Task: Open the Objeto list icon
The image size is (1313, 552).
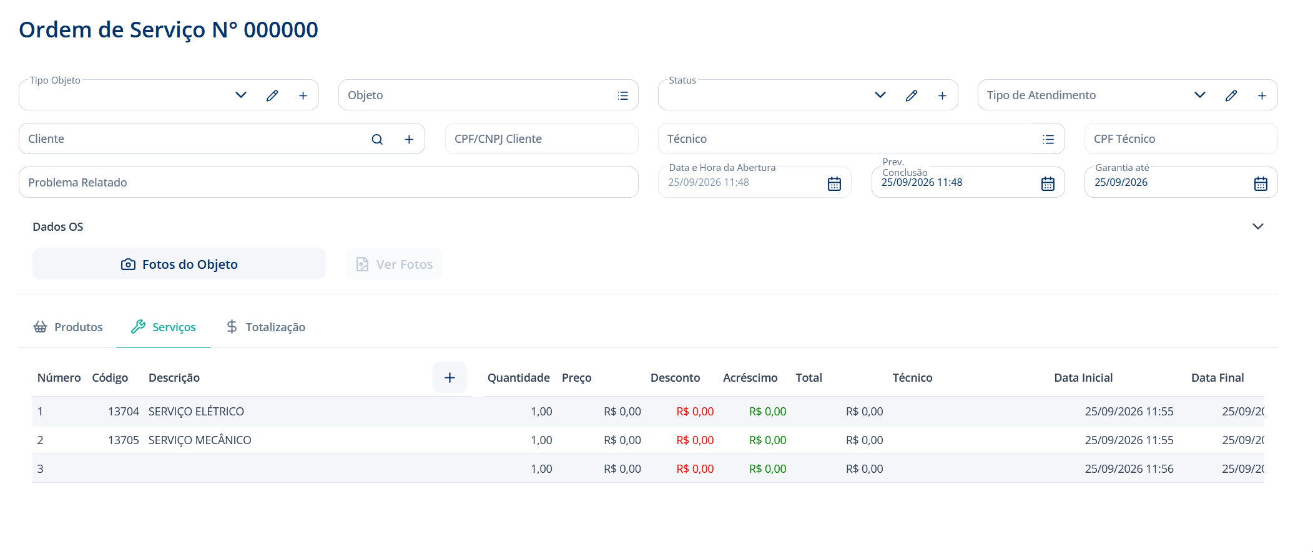Action: pos(622,95)
